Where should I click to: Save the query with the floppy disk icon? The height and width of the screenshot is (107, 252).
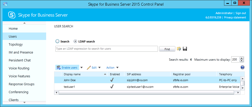pos(185,49)
